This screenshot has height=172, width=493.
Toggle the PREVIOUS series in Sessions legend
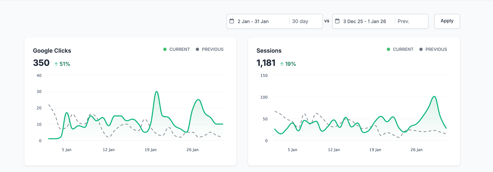(433, 49)
